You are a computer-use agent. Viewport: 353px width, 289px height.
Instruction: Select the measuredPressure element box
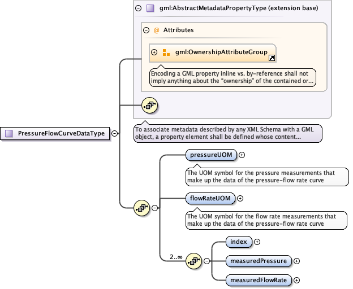pyautogui.click(x=259, y=261)
